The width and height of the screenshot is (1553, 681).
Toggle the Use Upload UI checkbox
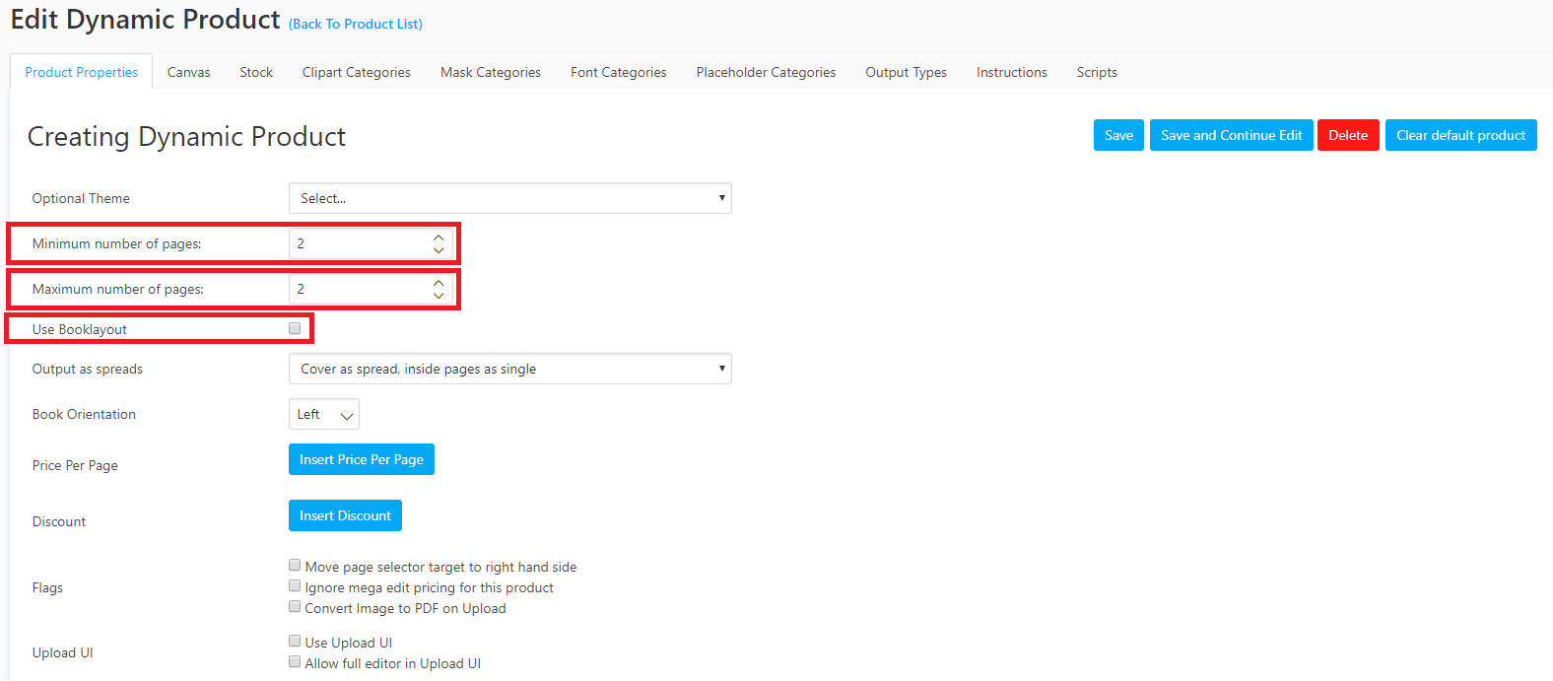[x=295, y=642]
